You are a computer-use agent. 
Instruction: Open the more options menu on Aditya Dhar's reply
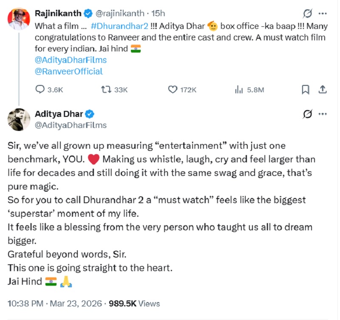323,114
